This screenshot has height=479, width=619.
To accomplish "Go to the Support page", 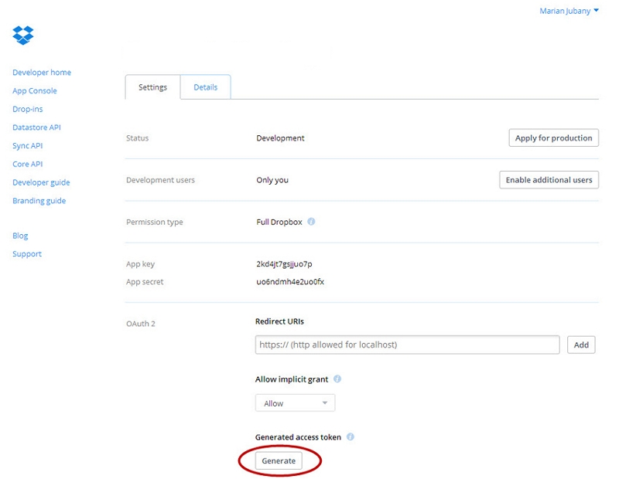I will pyautogui.click(x=26, y=253).
